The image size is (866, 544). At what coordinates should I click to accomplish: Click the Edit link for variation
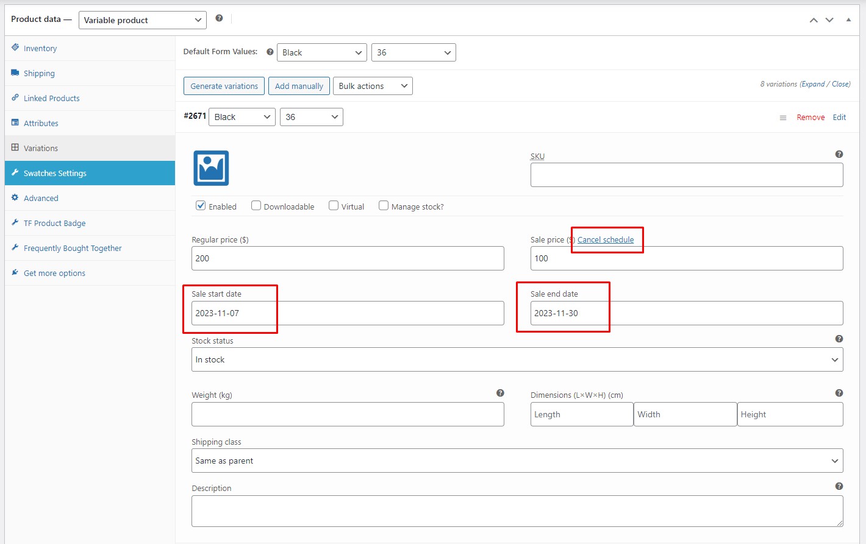tap(839, 118)
